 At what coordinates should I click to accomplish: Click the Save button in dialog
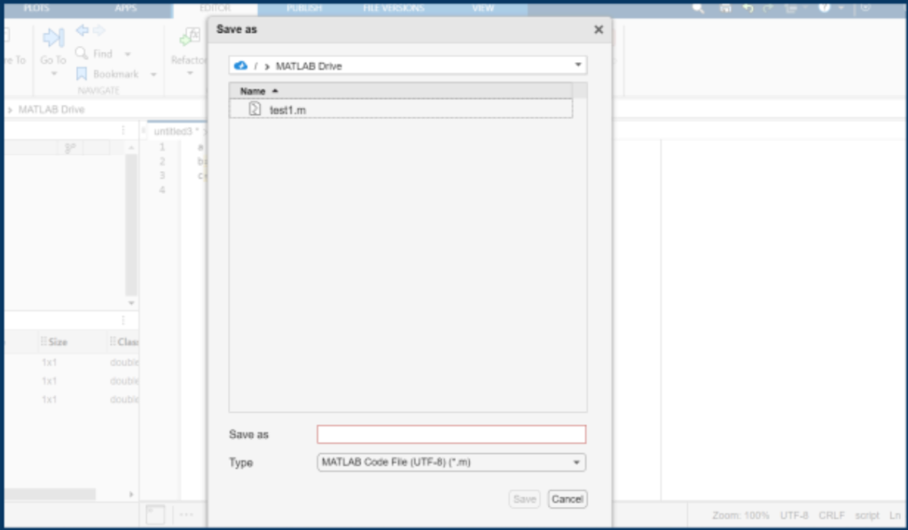(x=525, y=499)
